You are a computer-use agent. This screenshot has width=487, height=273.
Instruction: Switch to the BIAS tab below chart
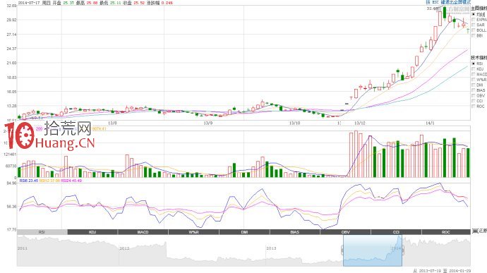point(295,232)
